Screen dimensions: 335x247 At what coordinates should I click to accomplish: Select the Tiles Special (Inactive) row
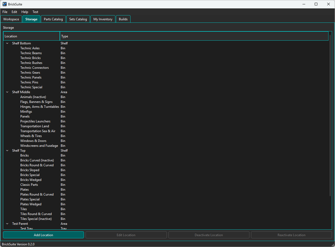(x=166, y=219)
